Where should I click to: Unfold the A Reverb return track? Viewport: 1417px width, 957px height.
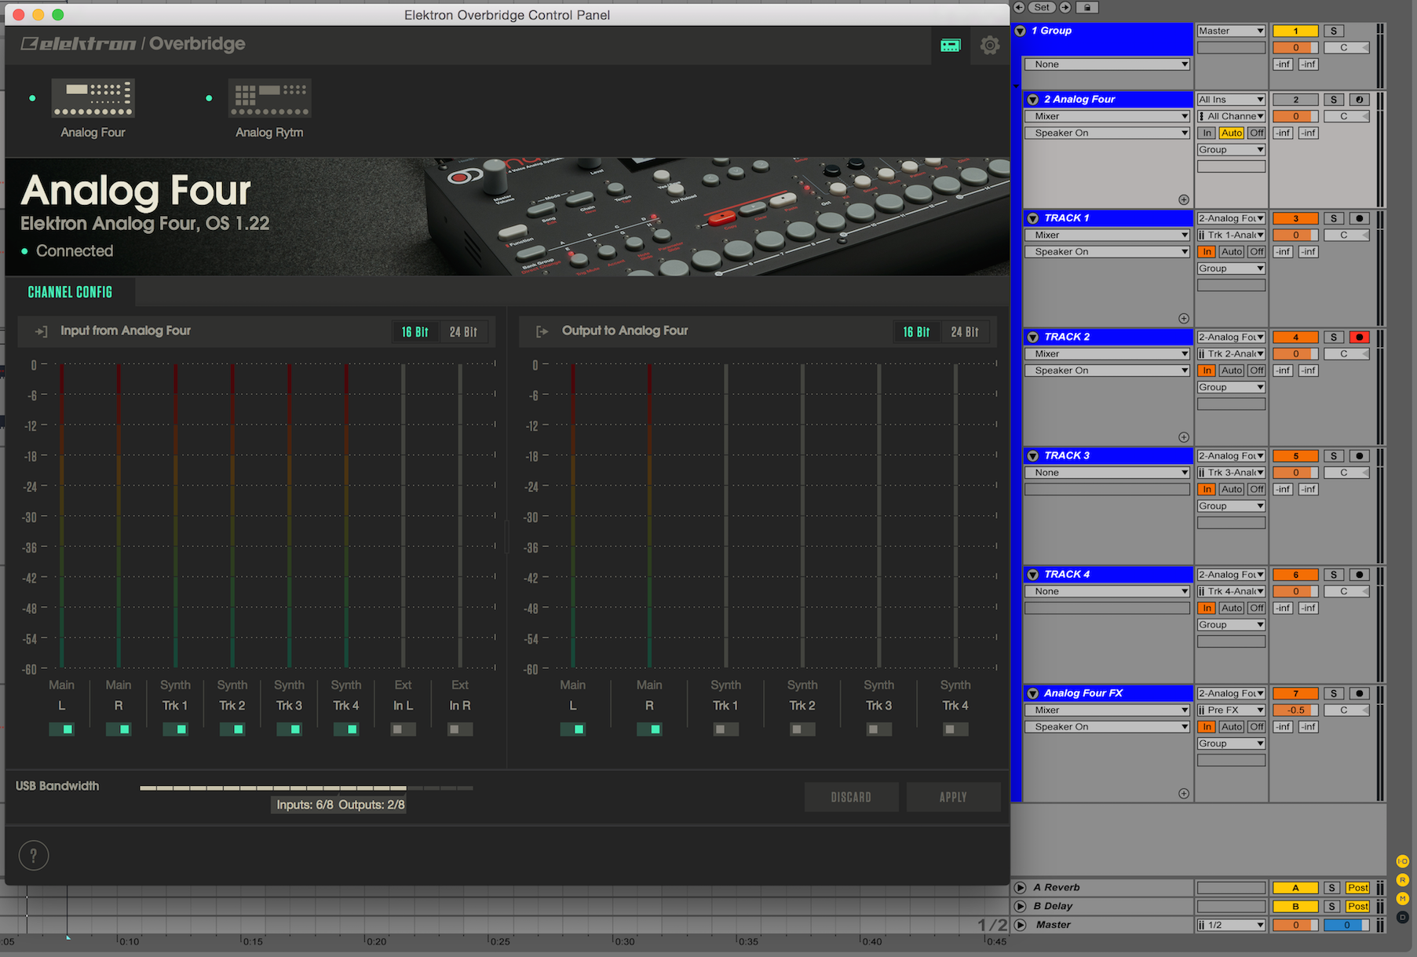[x=1021, y=888]
